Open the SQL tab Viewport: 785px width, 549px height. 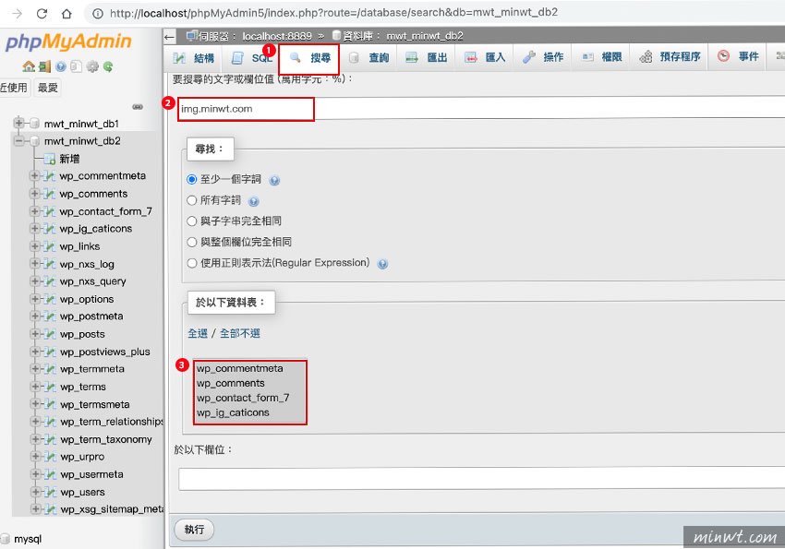point(251,58)
